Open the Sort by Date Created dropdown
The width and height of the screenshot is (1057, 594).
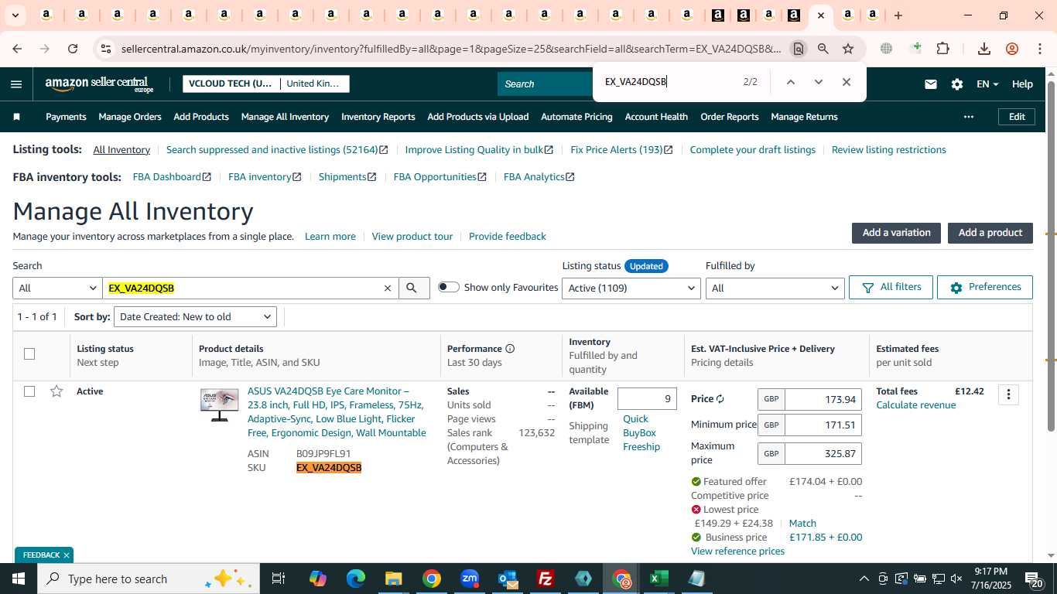tap(195, 316)
